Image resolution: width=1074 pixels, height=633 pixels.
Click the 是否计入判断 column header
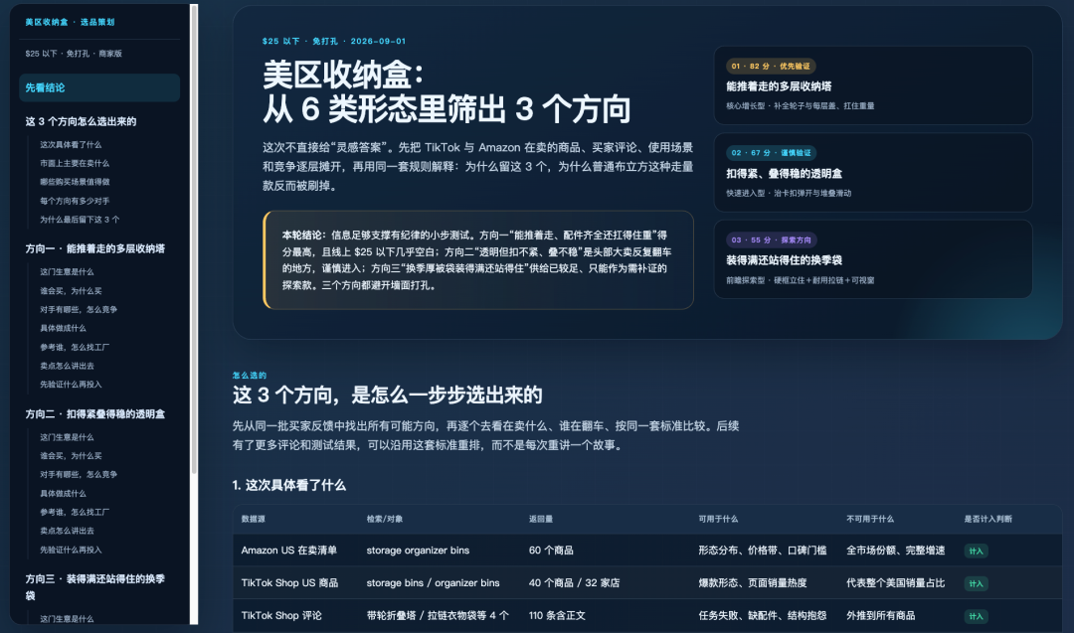point(987,519)
